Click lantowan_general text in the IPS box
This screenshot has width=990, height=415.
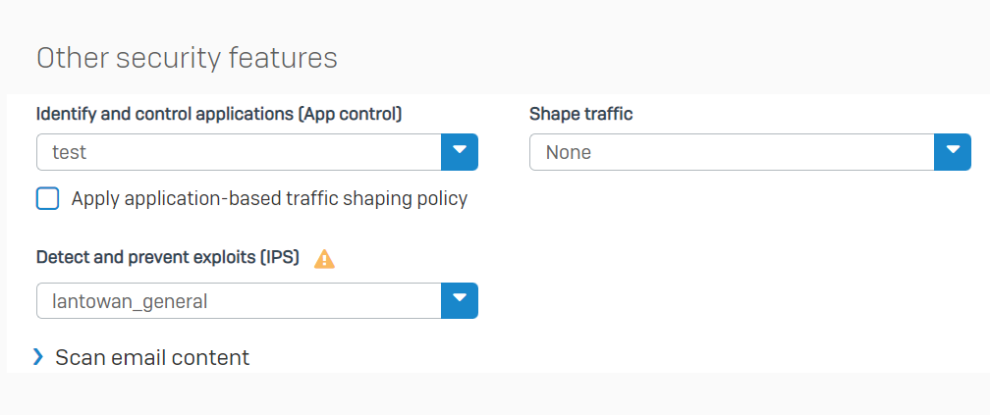130,302
